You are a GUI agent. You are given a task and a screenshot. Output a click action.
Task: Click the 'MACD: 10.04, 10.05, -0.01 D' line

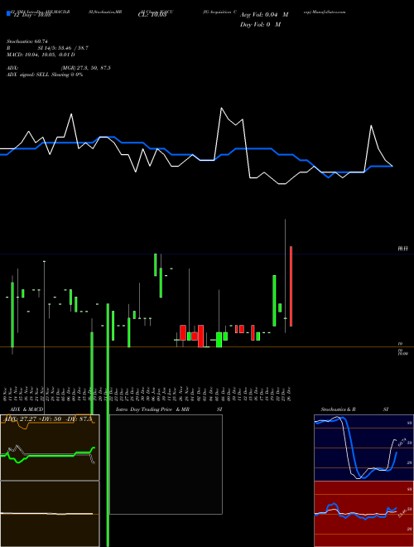click(x=41, y=55)
